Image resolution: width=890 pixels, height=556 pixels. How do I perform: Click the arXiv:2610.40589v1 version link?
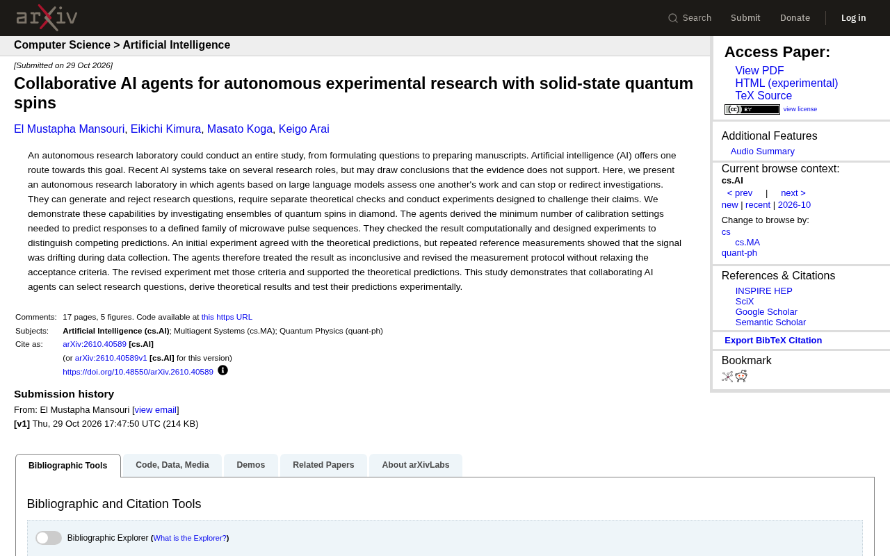111,358
